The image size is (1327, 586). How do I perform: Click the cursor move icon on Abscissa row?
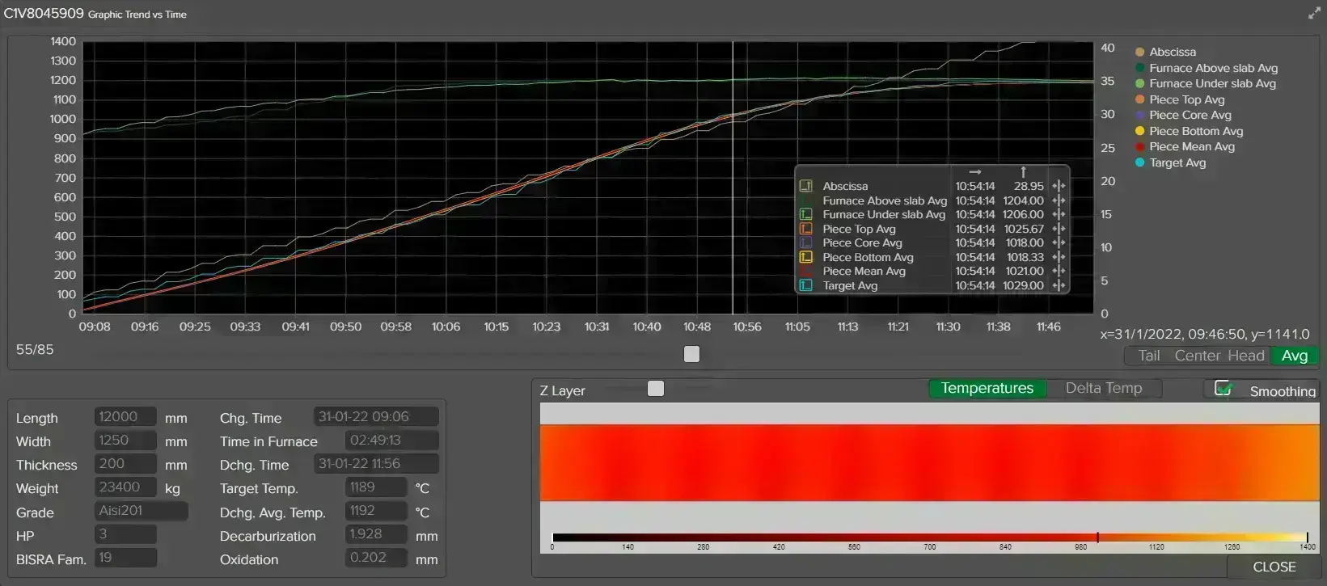click(1059, 186)
